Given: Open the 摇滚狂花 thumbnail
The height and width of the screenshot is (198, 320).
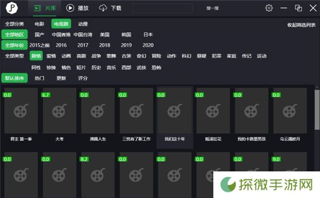Looking at the screenshot, I should pyautogui.click(x=213, y=111).
